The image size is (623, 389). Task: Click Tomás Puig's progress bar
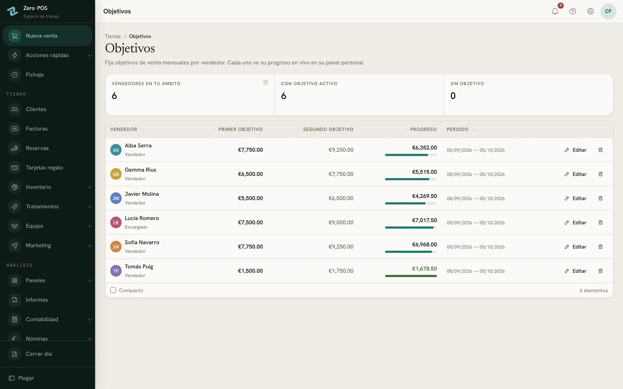411,276
